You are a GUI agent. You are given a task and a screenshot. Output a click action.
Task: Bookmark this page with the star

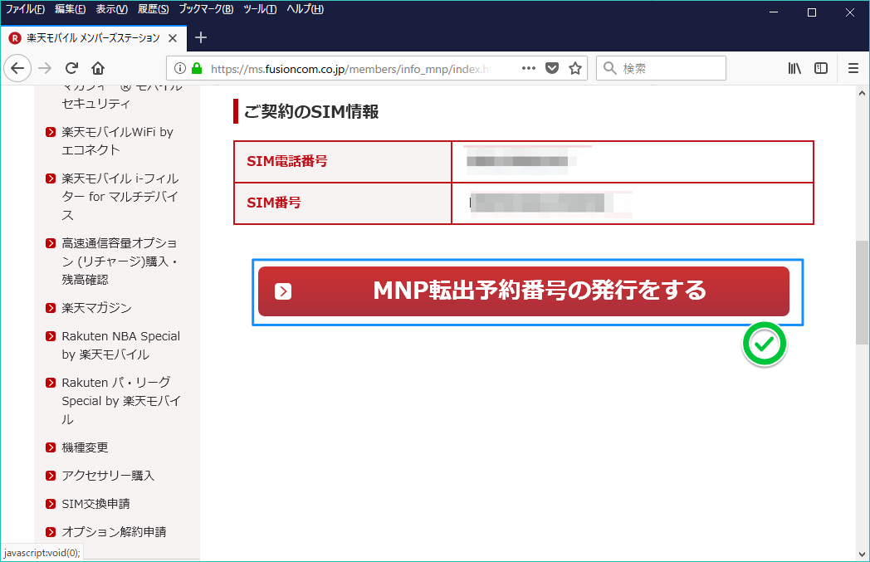(x=575, y=68)
